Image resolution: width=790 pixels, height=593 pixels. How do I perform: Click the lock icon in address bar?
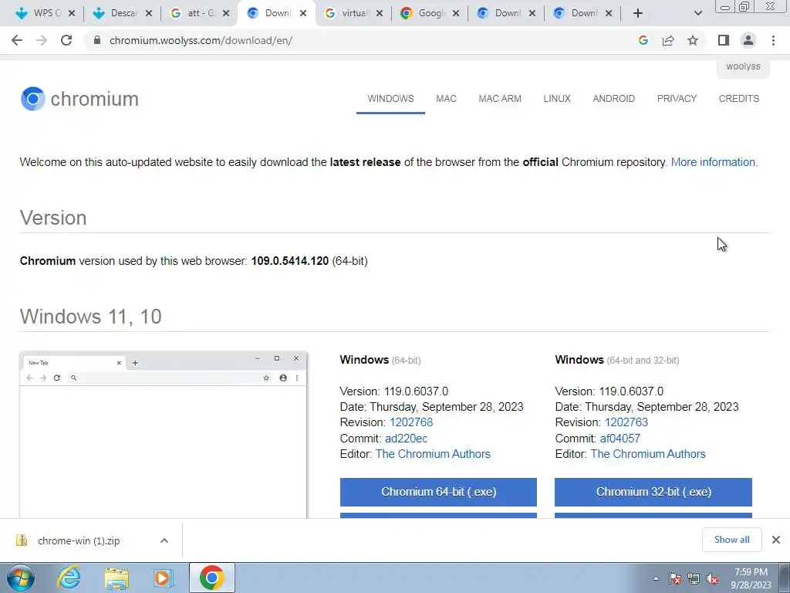[97, 40]
